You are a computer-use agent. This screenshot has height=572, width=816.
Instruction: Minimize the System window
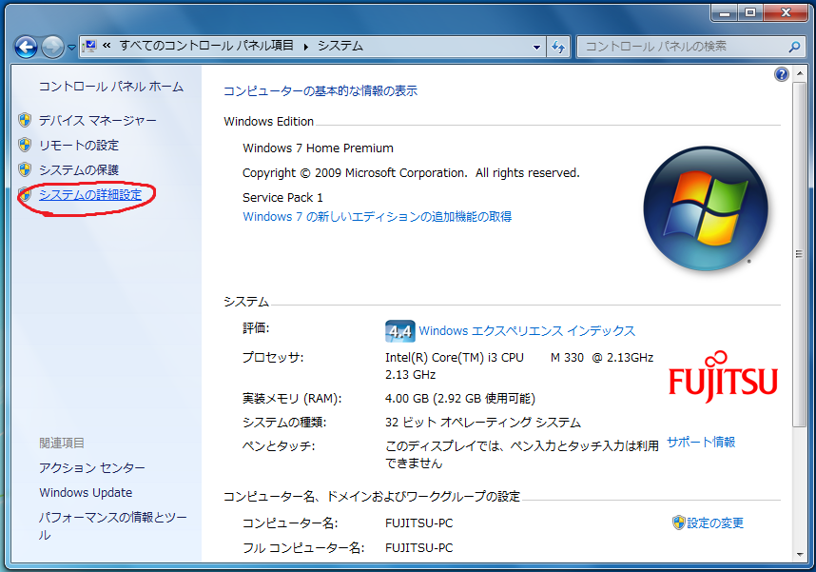coord(725,12)
